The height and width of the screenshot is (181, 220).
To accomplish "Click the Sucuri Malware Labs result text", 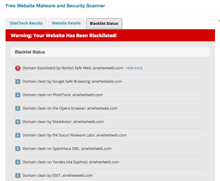I will click(x=75, y=135).
